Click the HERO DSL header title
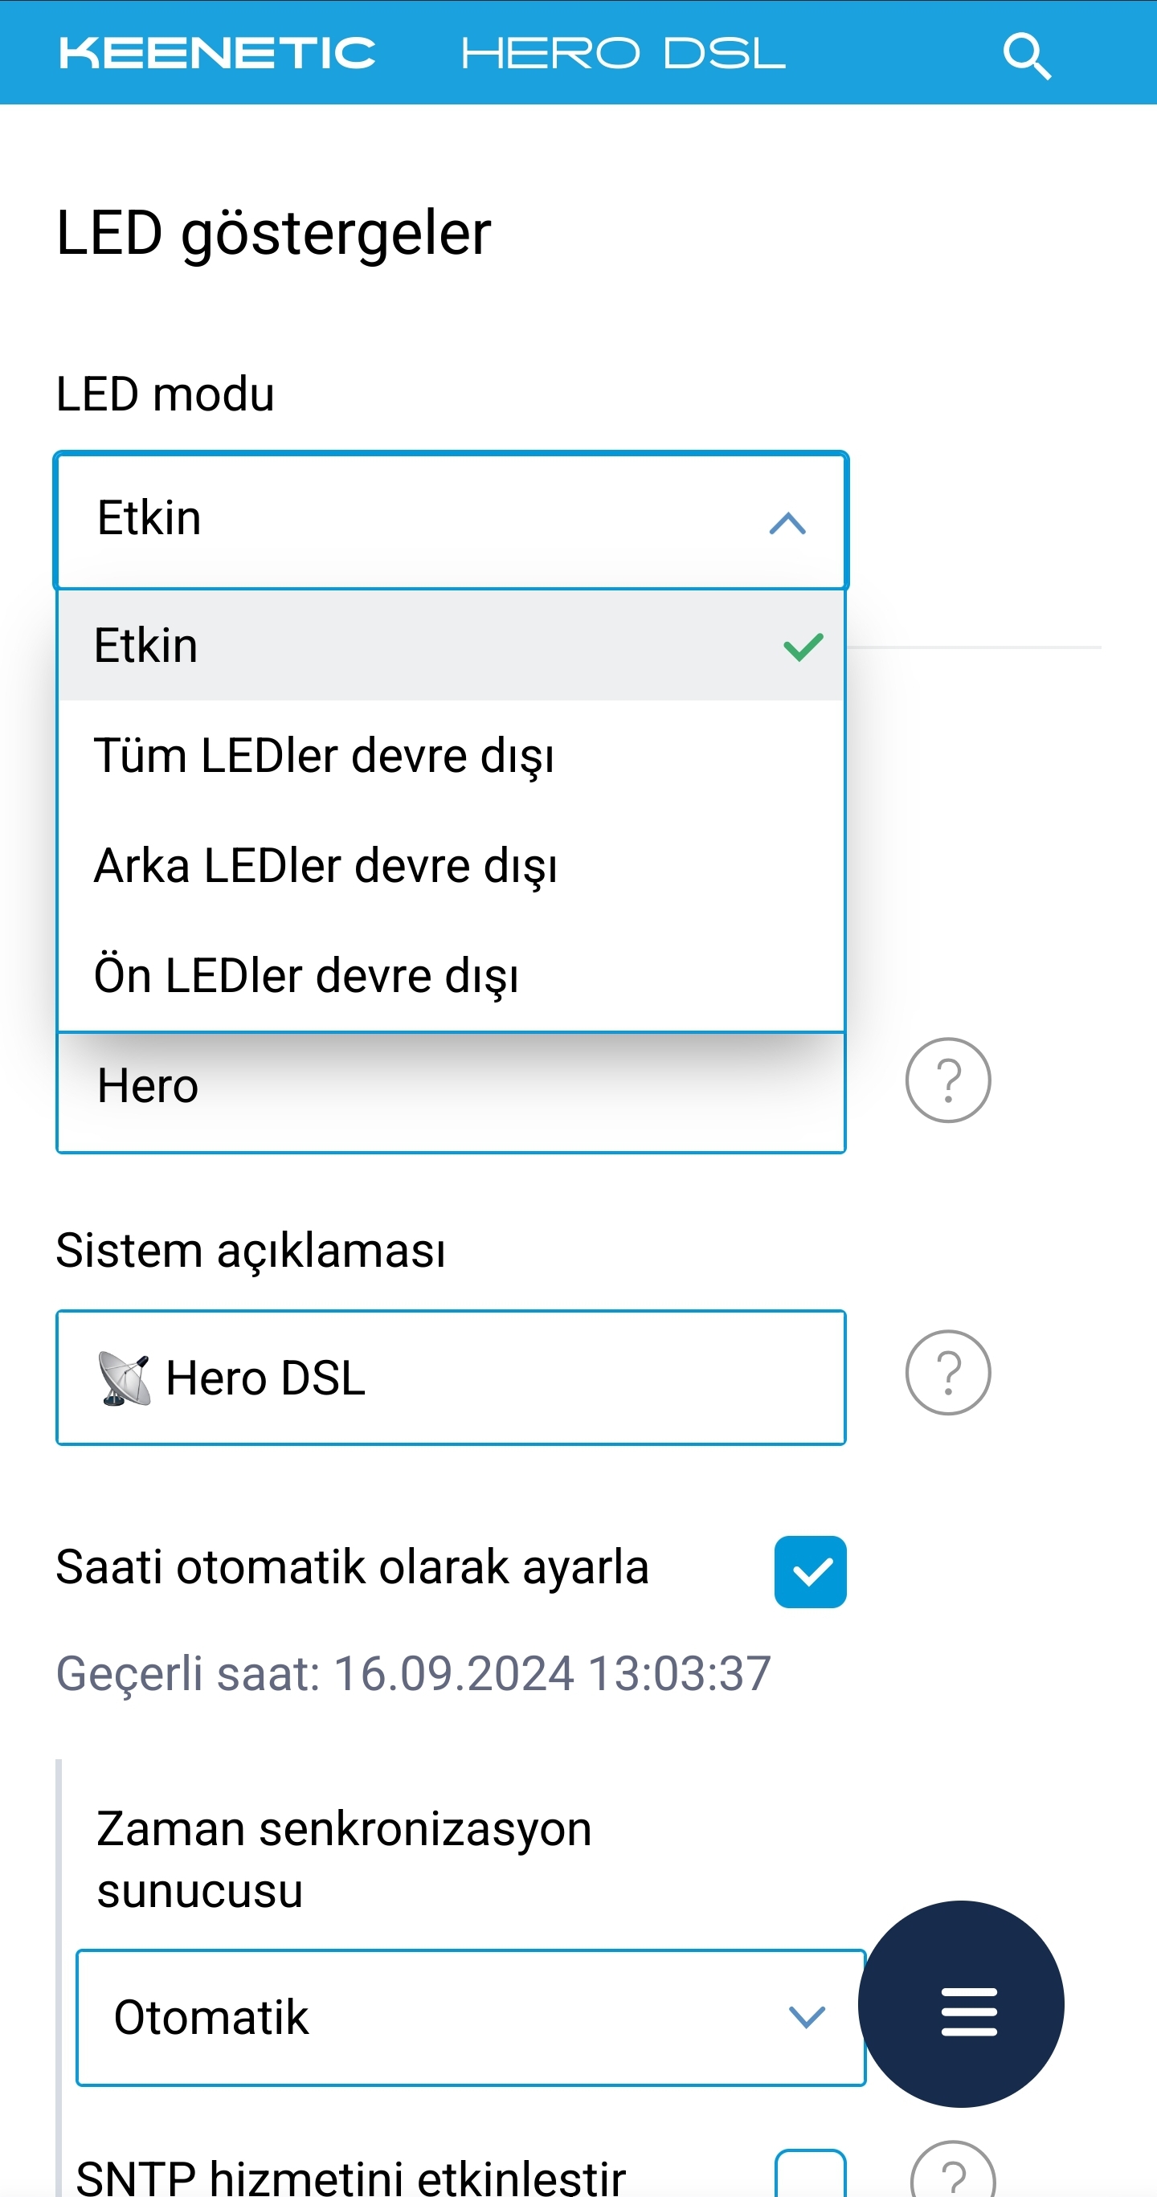This screenshot has width=1157, height=2197. [x=623, y=53]
